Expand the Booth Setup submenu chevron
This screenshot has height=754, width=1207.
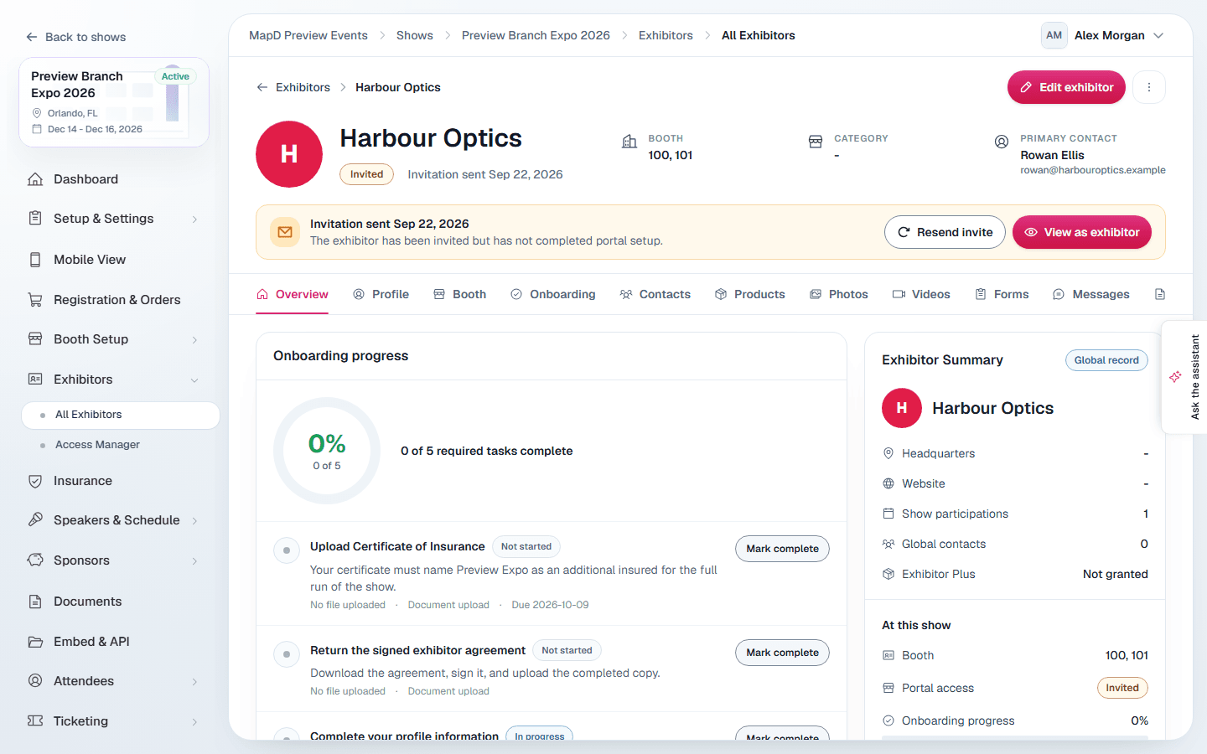[x=194, y=340]
